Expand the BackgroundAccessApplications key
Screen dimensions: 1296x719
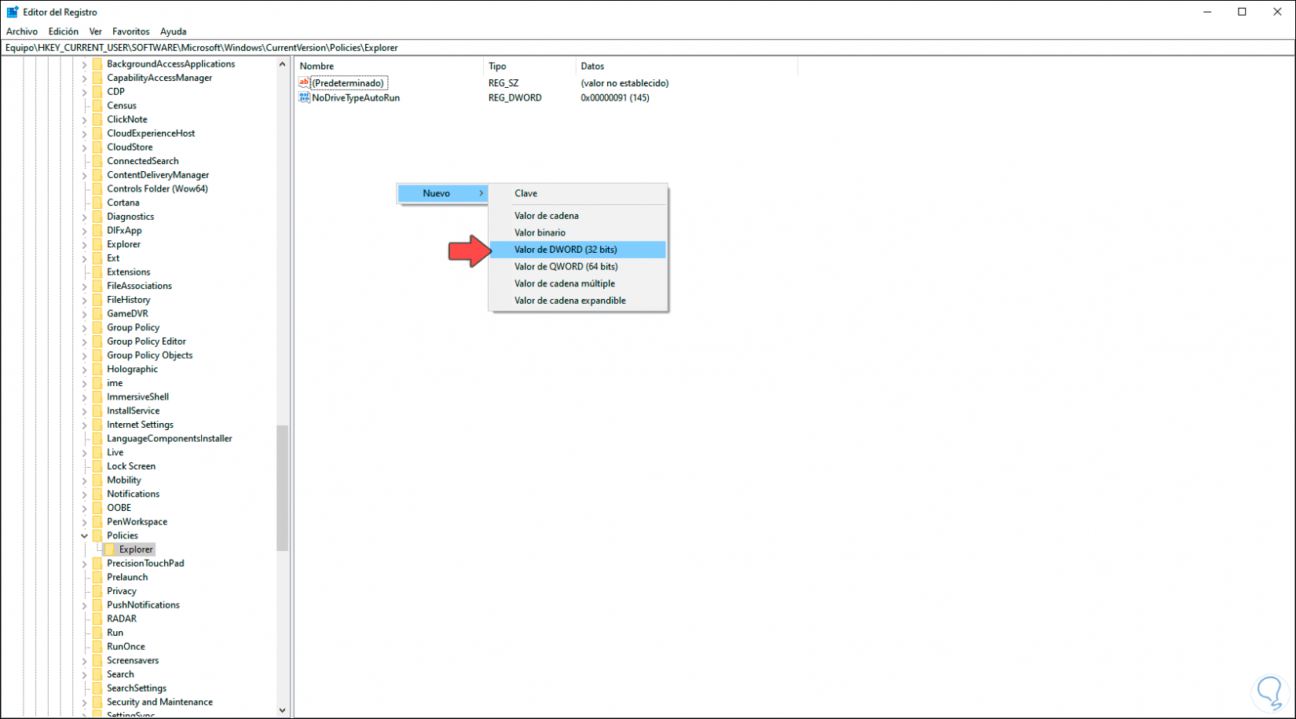click(85, 64)
